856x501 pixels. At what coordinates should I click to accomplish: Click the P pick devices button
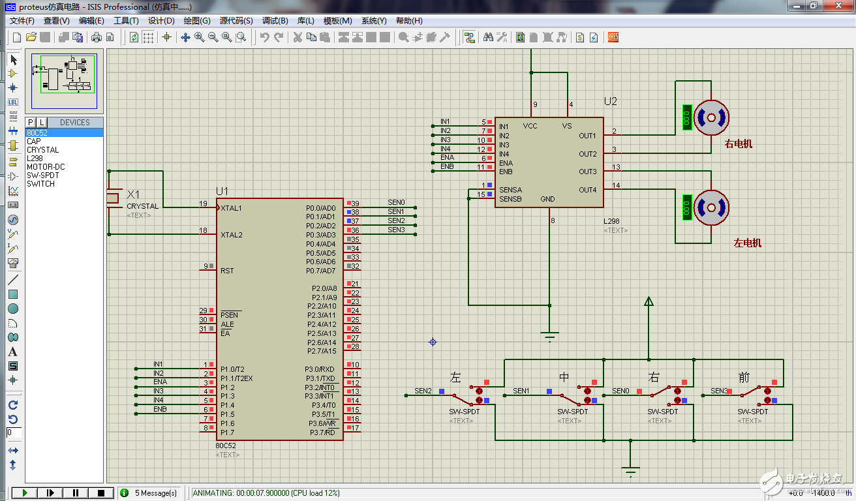click(x=30, y=123)
